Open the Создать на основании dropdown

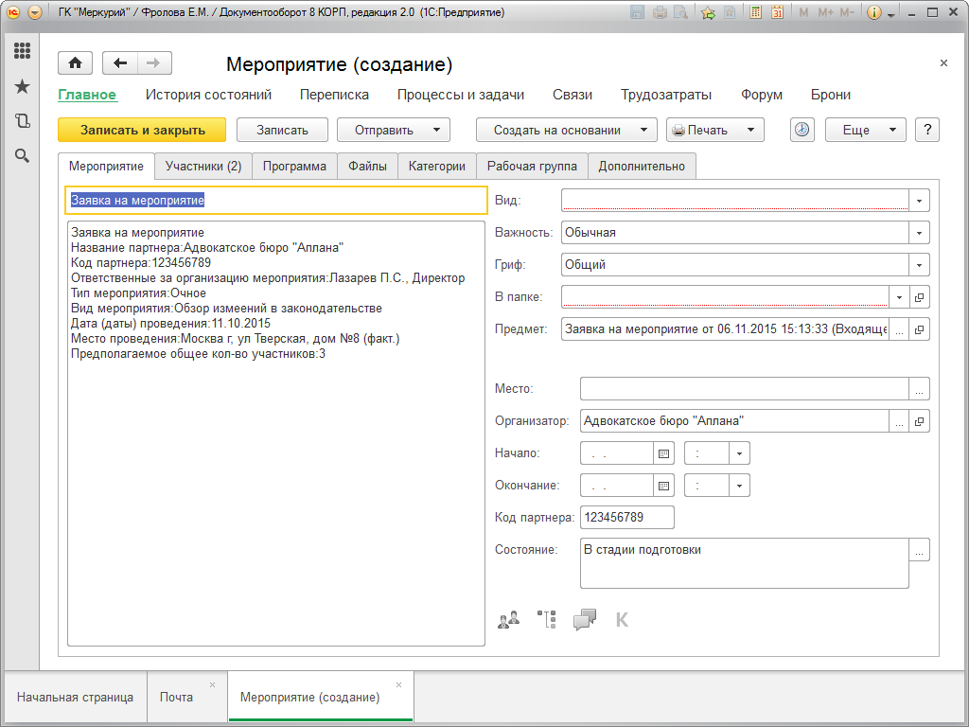coord(566,130)
